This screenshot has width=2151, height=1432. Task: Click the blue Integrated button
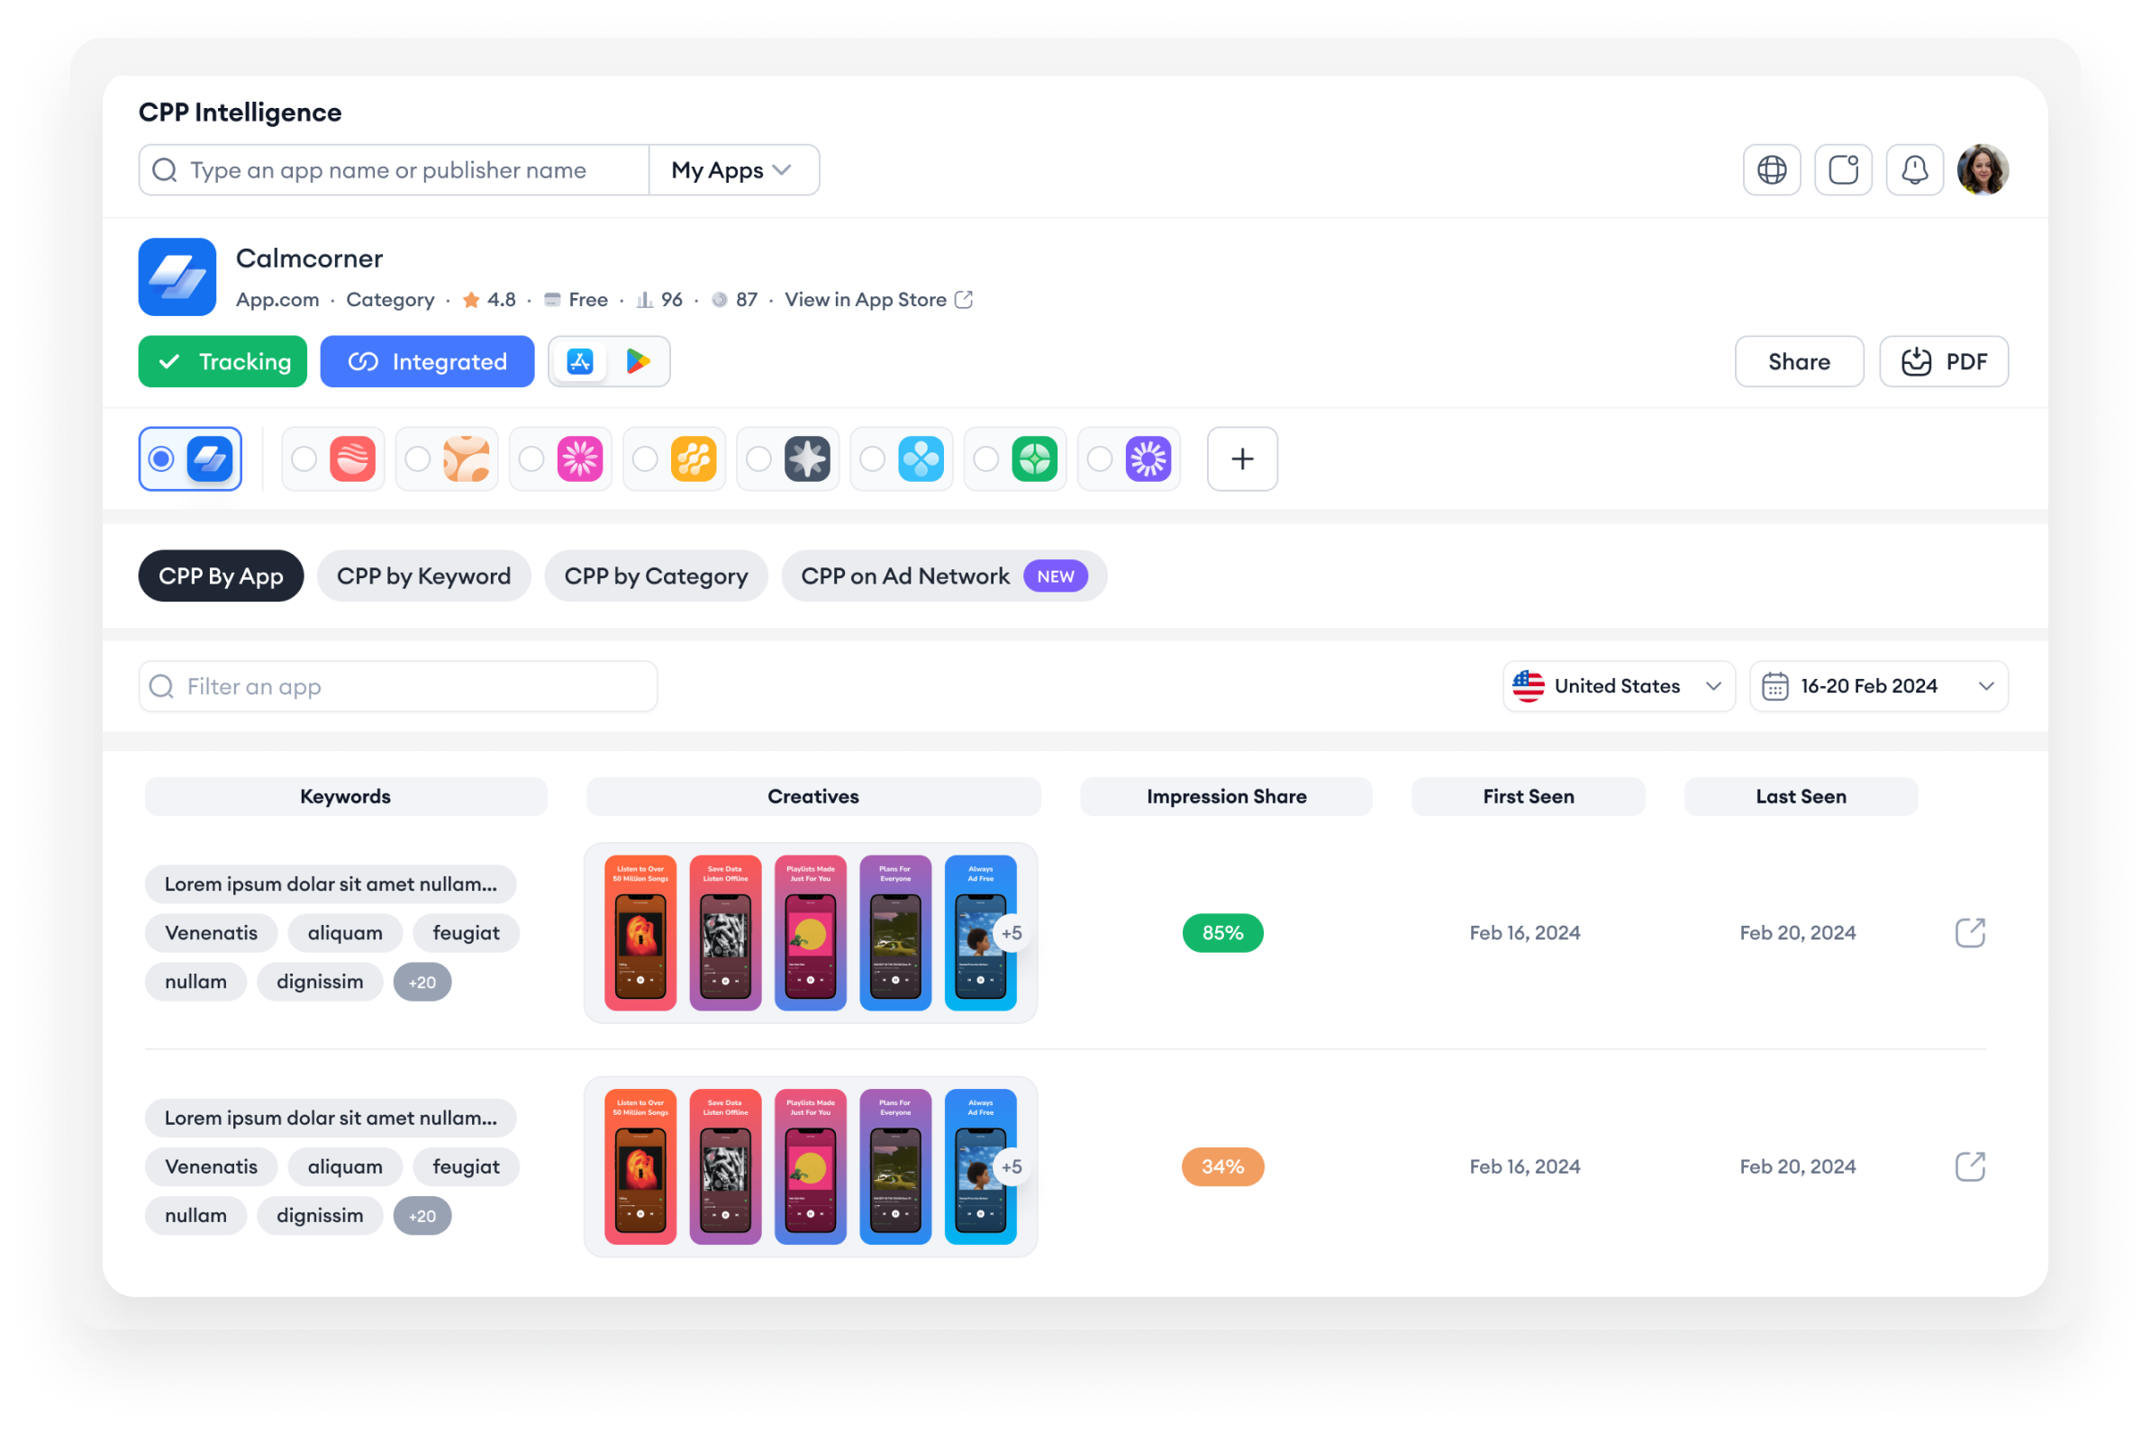click(428, 362)
